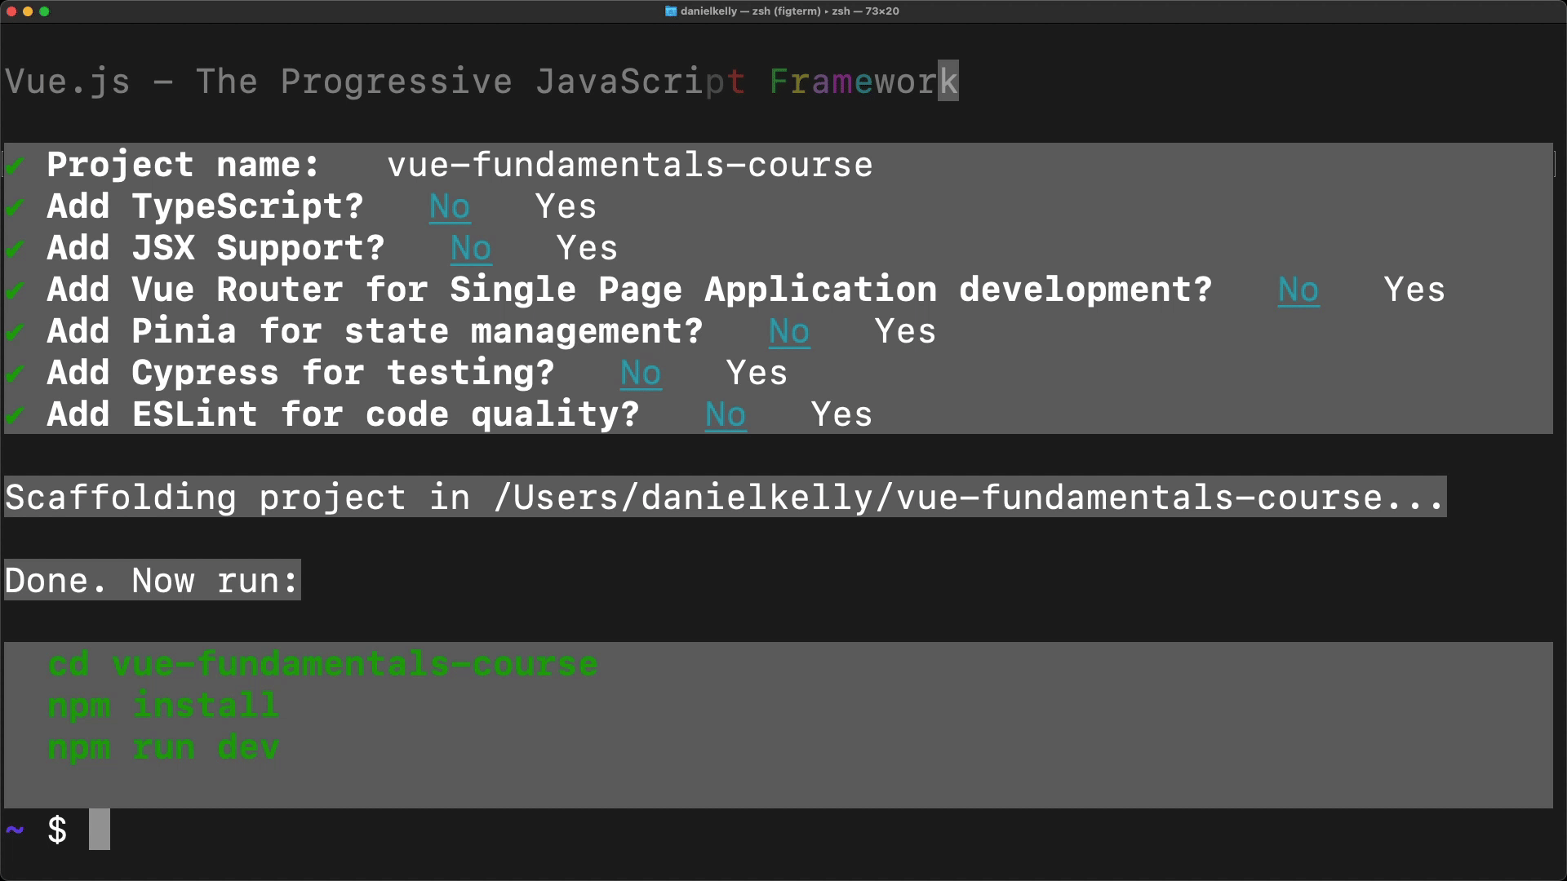Viewport: 1567px width, 881px height.
Task: Click the purple tilde prompt symbol
Action: tap(15, 830)
